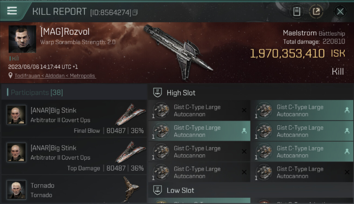Click the share/export icon in header
The height and width of the screenshot is (204, 354).
tap(316, 11)
